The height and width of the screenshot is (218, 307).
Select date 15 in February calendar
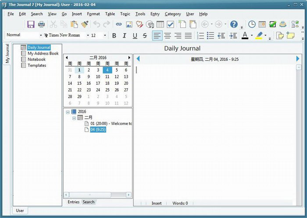pos(79,83)
